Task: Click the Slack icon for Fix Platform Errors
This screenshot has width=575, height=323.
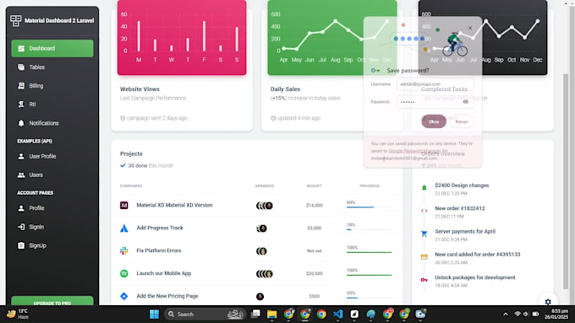Action: (x=124, y=251)
